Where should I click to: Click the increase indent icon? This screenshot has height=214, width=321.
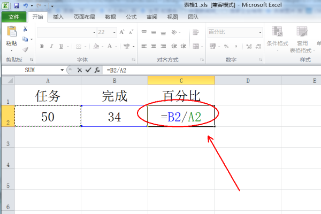pyautogui.click(x=184, y=47)
